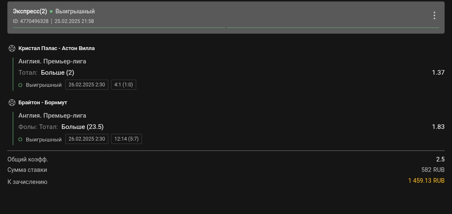Click first match date 26.02.2025 2:30 box
The image size is (452, 214).
[x=87, y=85]
